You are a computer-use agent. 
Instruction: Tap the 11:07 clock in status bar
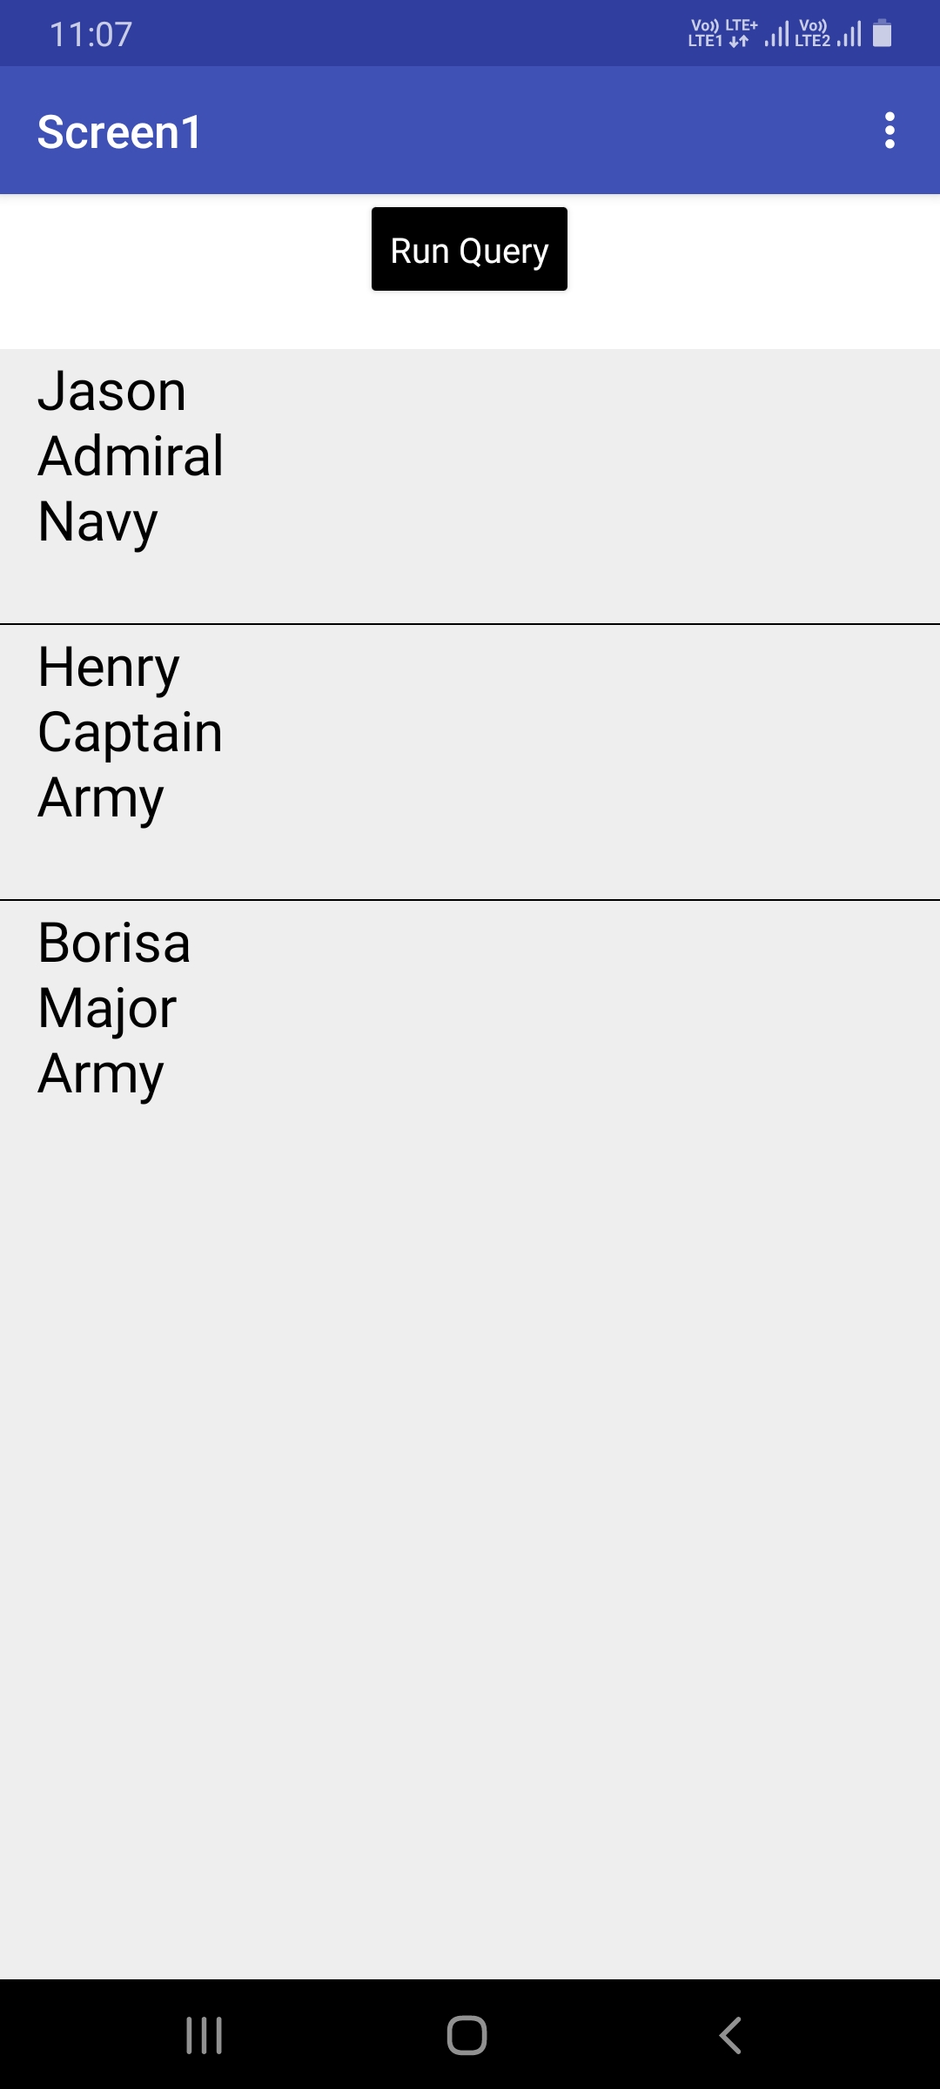pyautogui.click(x=91, y=35)
